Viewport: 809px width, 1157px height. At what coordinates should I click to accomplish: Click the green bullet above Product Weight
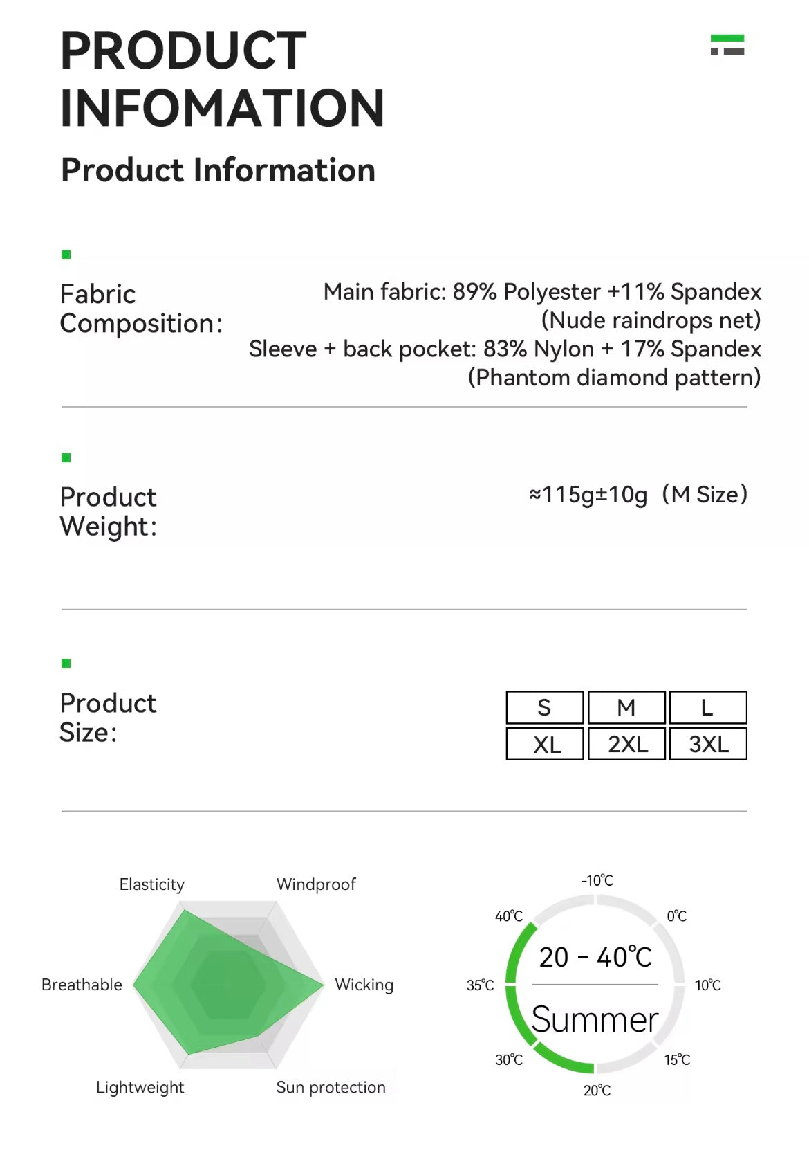[66, 457]
